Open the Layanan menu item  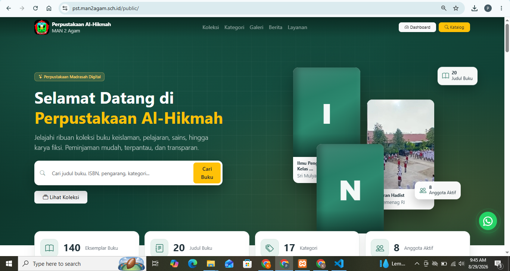tap(297, 27)
